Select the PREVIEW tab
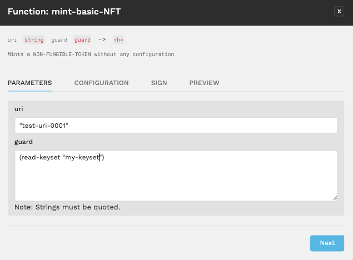Image resolution: width=353 pixels, height=260 pixels. (204, 83)
